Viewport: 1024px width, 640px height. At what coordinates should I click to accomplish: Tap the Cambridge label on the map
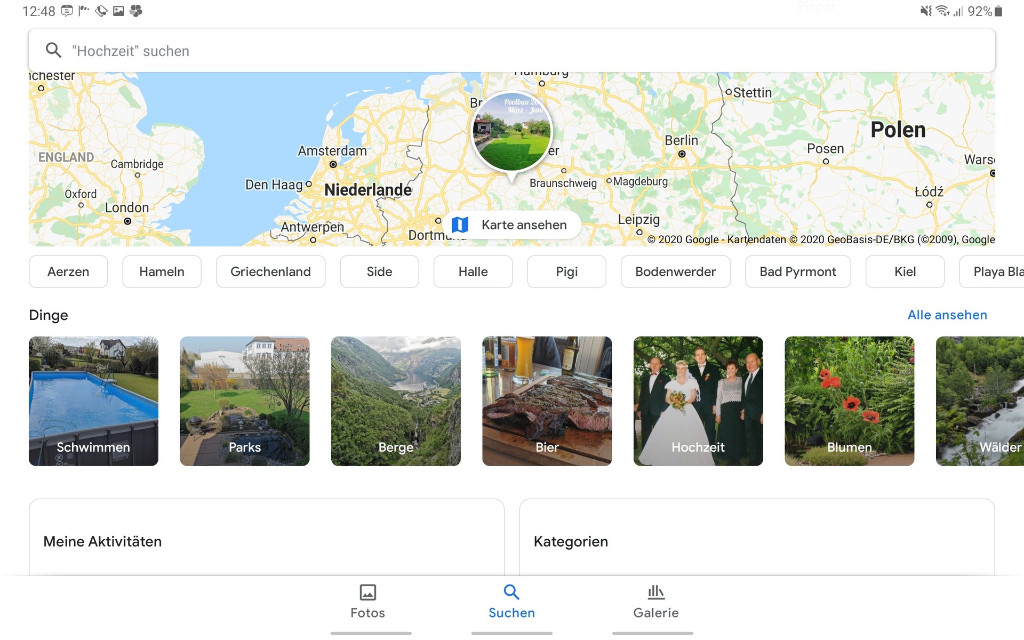click(137, 164)
